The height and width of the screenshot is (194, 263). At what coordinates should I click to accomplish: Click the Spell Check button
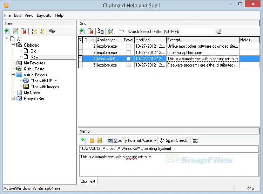coord(174,140)
